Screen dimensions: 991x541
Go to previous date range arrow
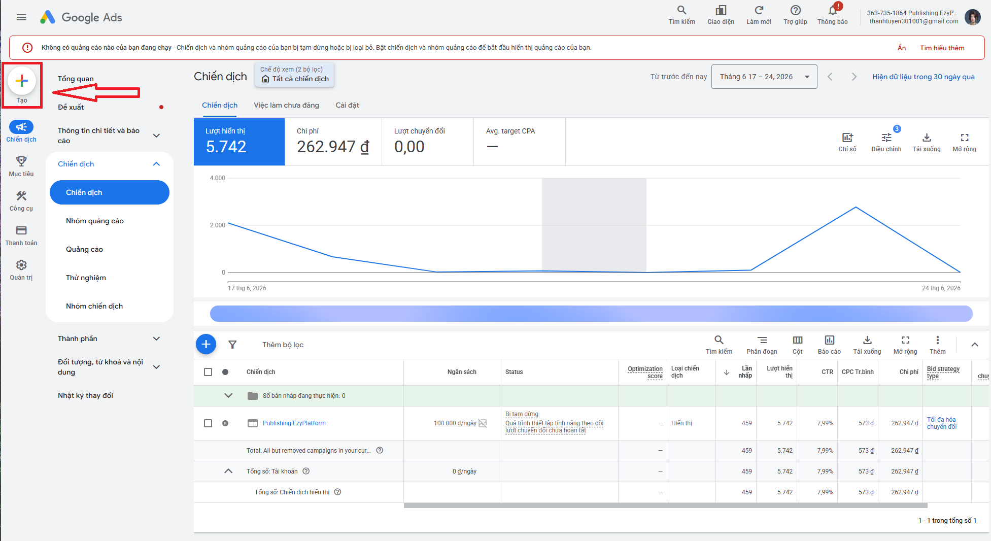[x=830, y=77]
